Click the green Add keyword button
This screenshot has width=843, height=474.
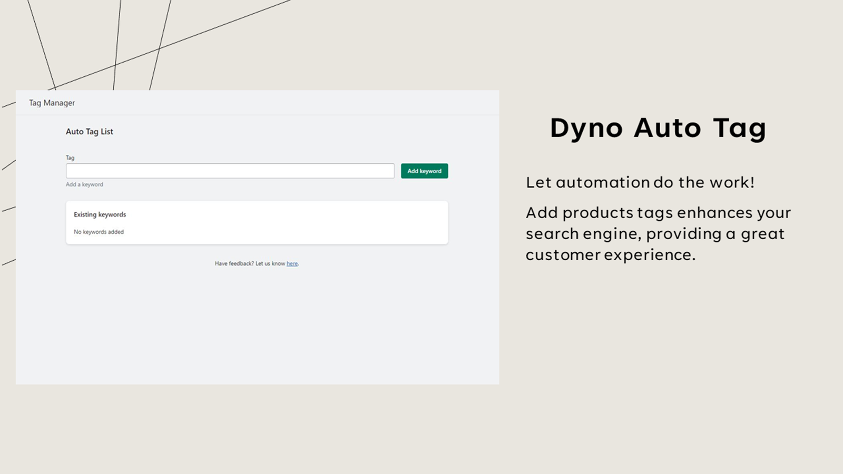424,171
